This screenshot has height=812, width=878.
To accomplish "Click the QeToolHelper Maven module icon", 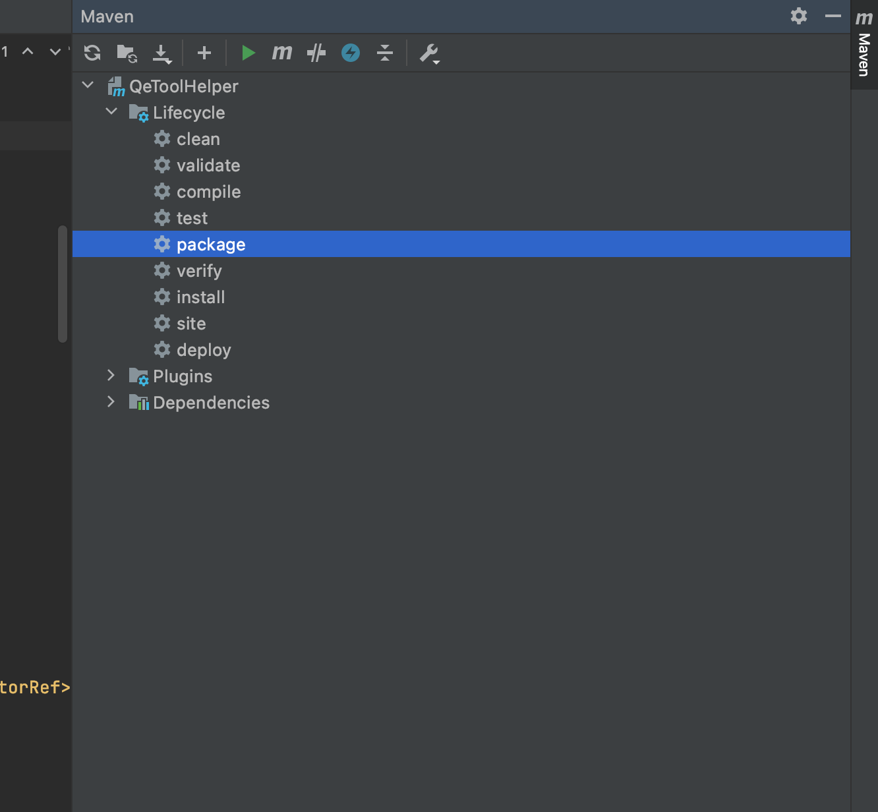I will [116, 86].
